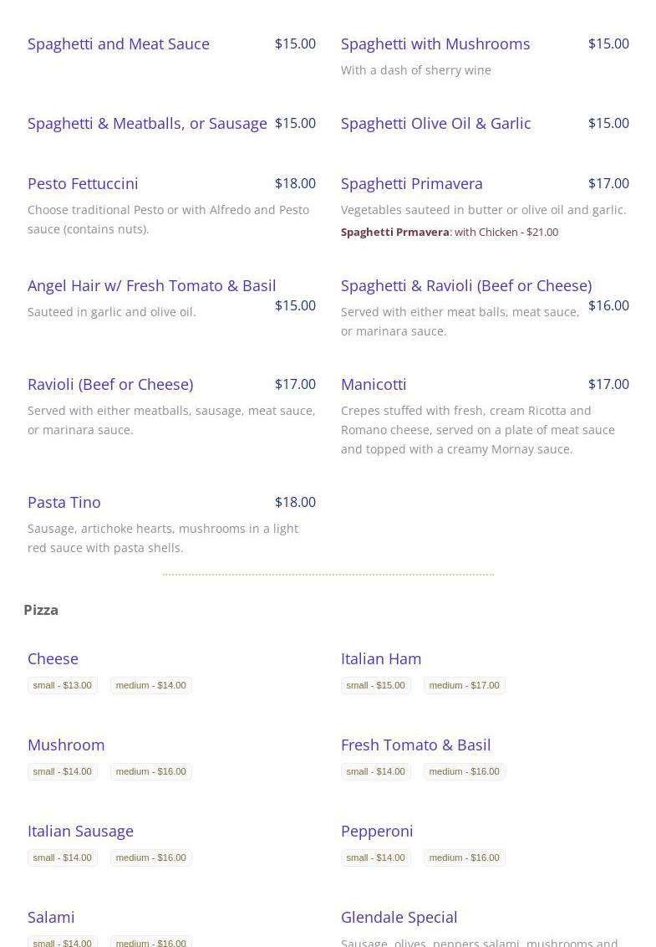
Task: Pick medium $16.00 Italian Sausage size
Action: pyautogui.click(x=151, y=857)
